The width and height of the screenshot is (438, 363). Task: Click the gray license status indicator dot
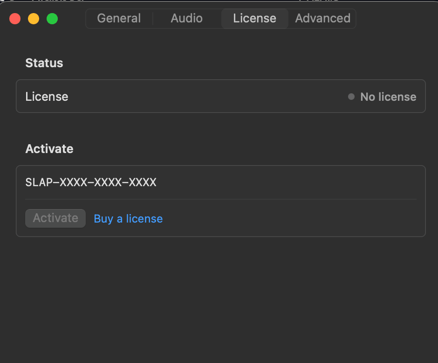point(350,97)
